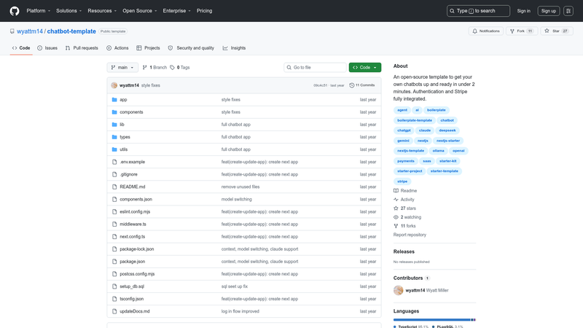
Task: Click the 09c4c51 commit hash
Action: click(x=320, y=85)
